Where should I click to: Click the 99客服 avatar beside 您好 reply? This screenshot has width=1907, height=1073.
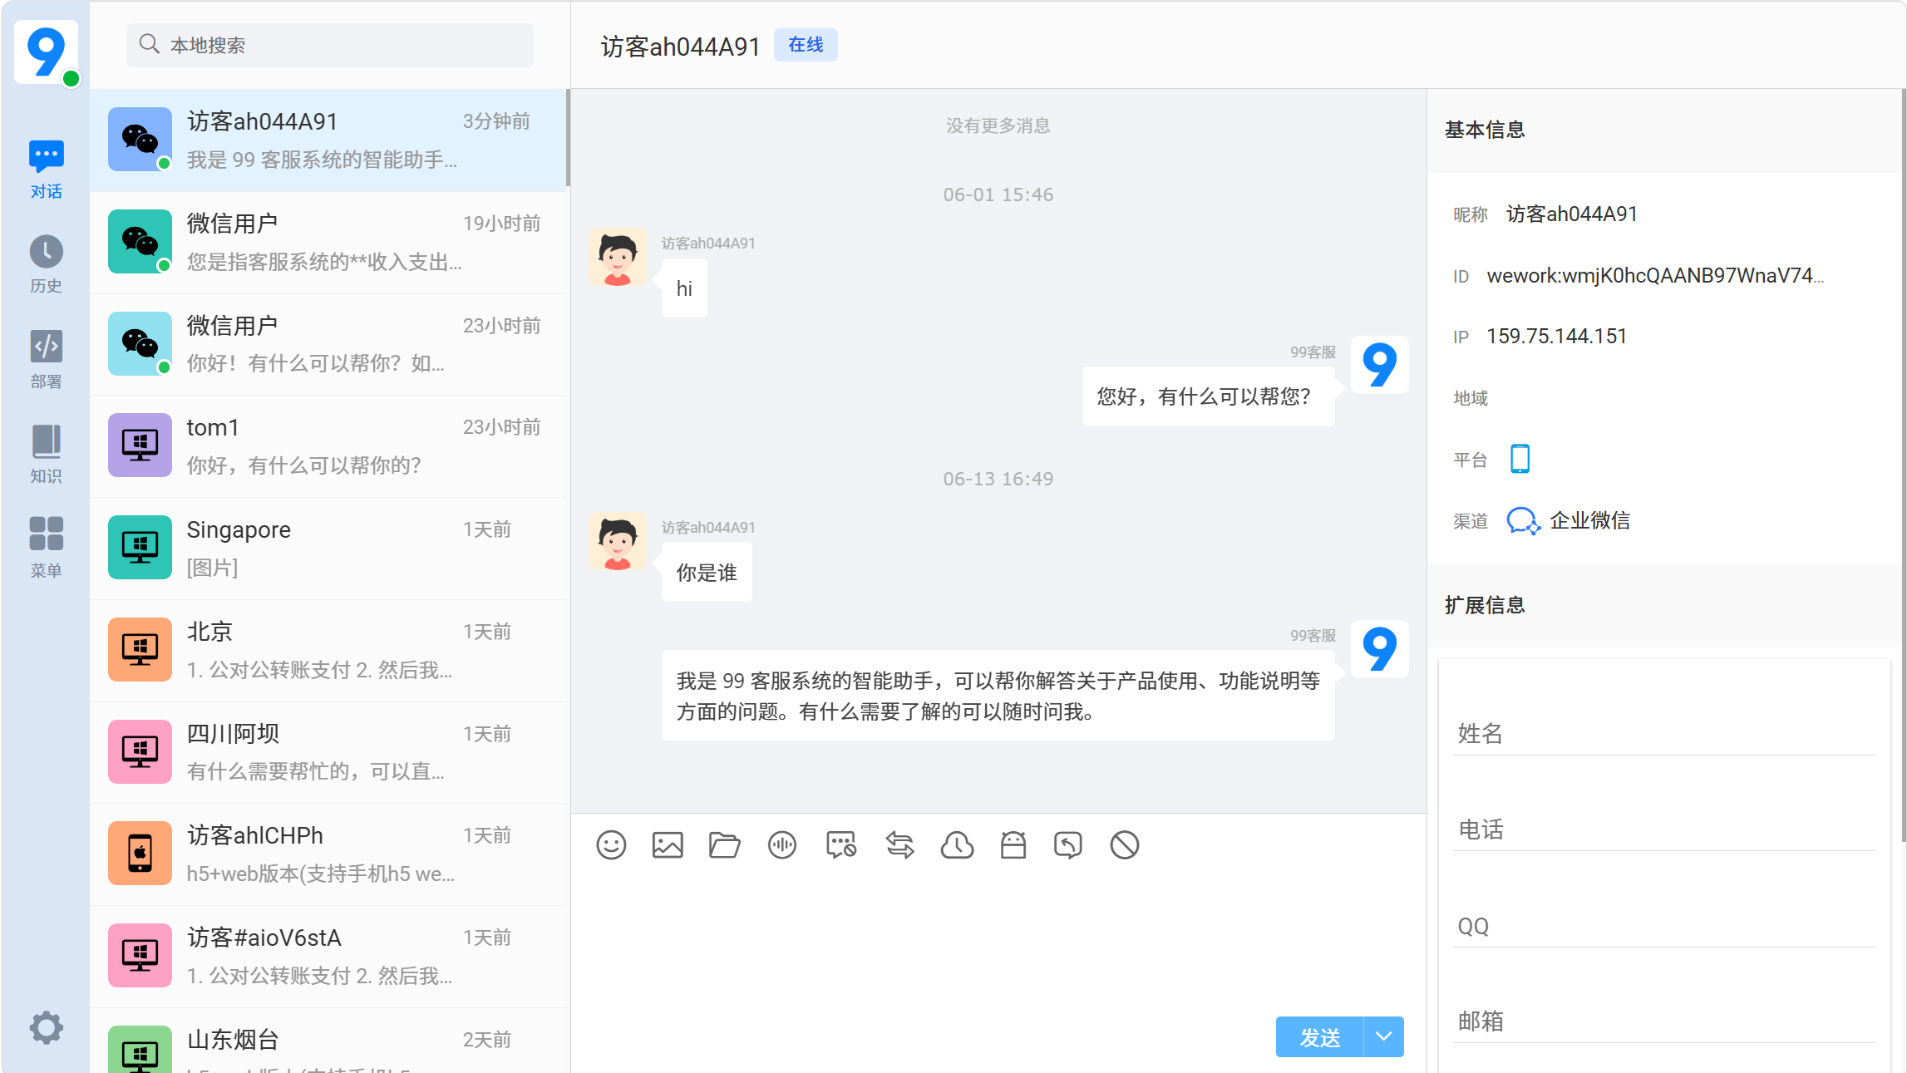click(1380, 365)
